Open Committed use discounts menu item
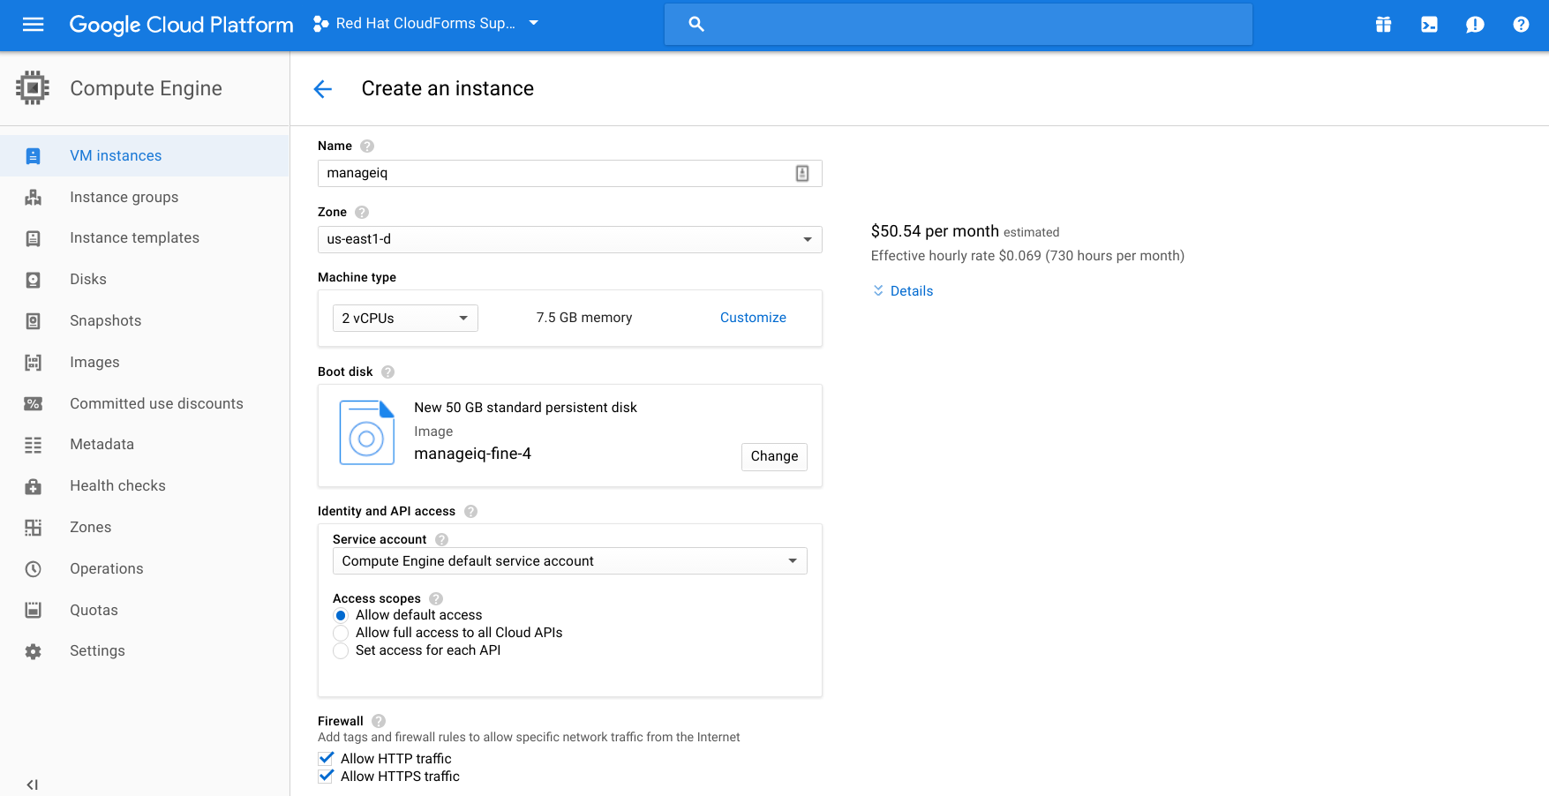Viewport: 1549px width, 796px height. point(145,404)
